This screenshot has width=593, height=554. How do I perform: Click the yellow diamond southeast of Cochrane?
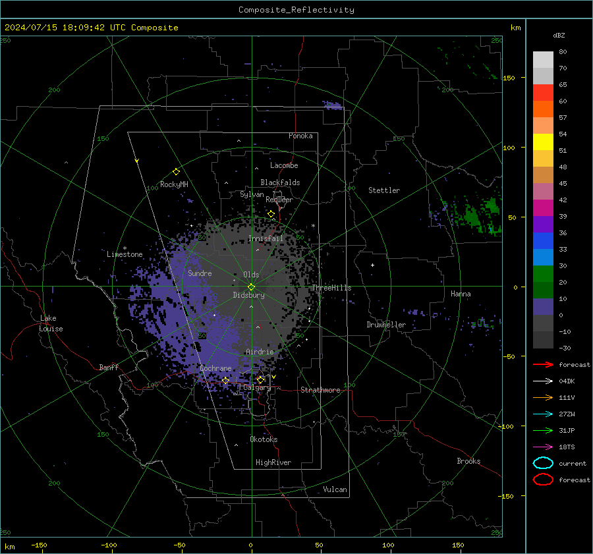(x=225, y=380)
